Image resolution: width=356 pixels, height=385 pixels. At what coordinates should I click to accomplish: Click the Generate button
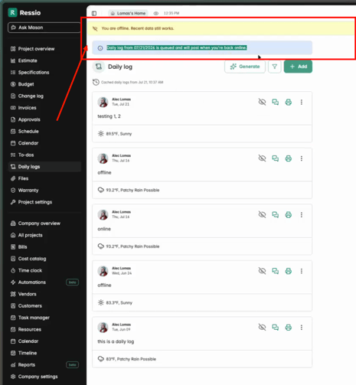click(245, 67)
